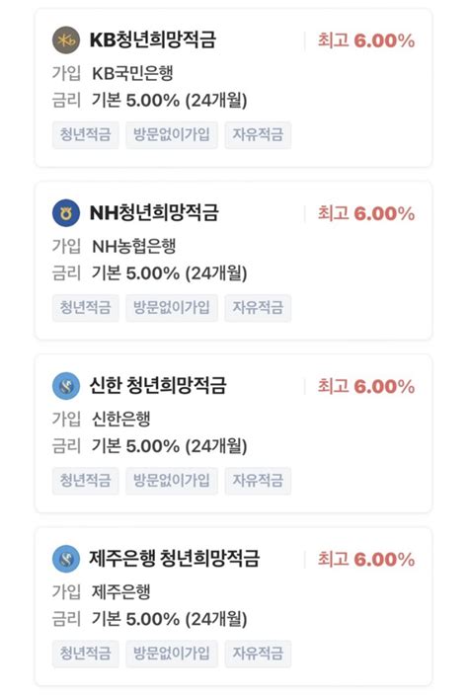The height and width of the screenshot is (695, 468).
Task: Select 방문없이가입 tag on the KB card
Action: click(172, 134)
